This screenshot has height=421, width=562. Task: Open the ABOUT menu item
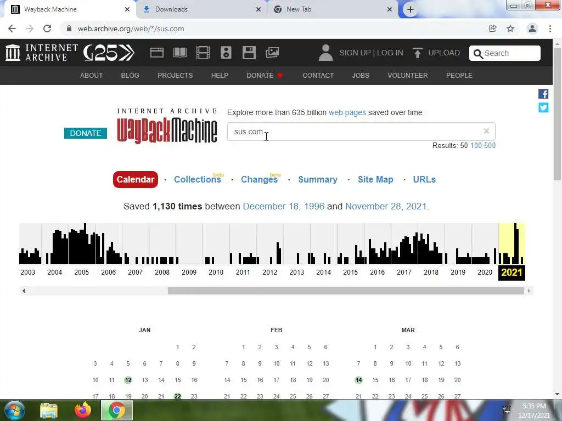pos(92,76)
